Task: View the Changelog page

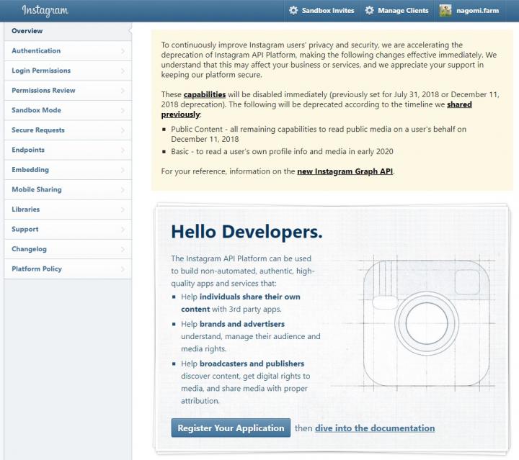Action: [x=29, y=249]
